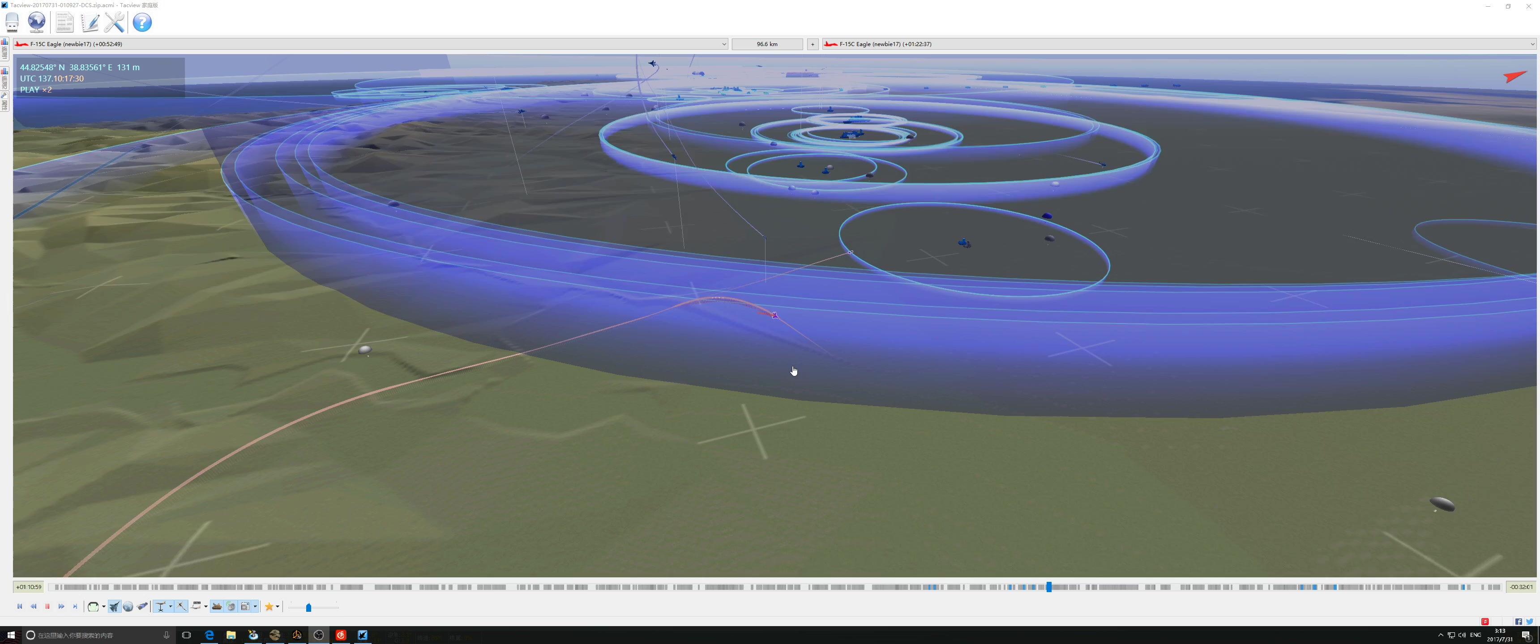Screen dimensions: 1540x644
Task: Open Microsoft Edge from the taskbar
Action: click(x=209, y=635)
